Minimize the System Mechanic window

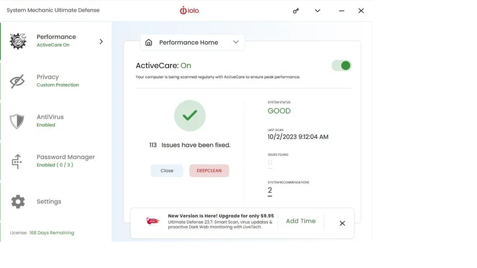tap(342, 10)
